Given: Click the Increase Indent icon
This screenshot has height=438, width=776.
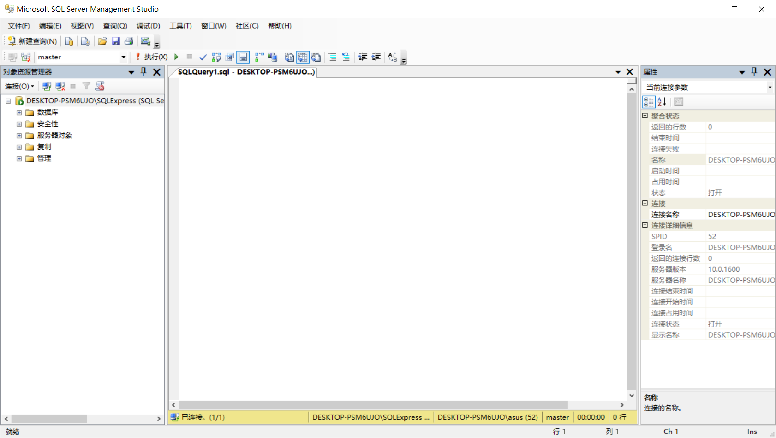Looking at the screenshot, I should 376,57.
